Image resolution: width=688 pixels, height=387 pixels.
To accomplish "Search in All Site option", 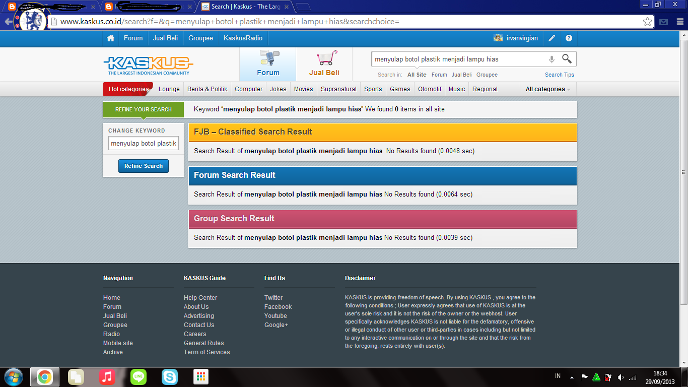I will coord(417,75).
